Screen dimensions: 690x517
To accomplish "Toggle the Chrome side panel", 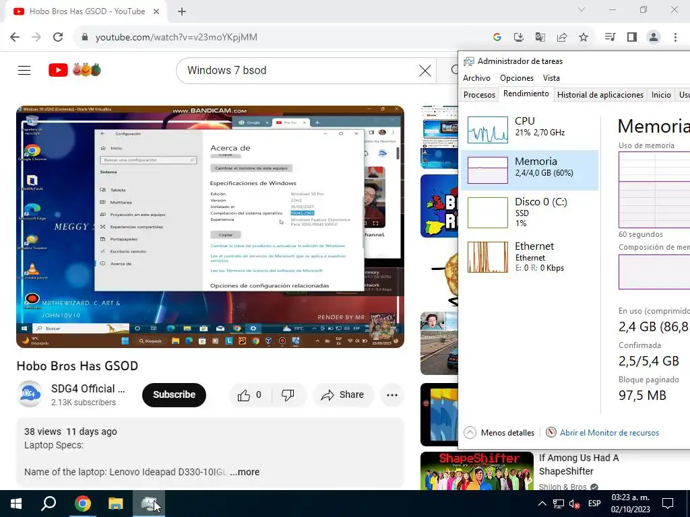I will coord(632,37).
